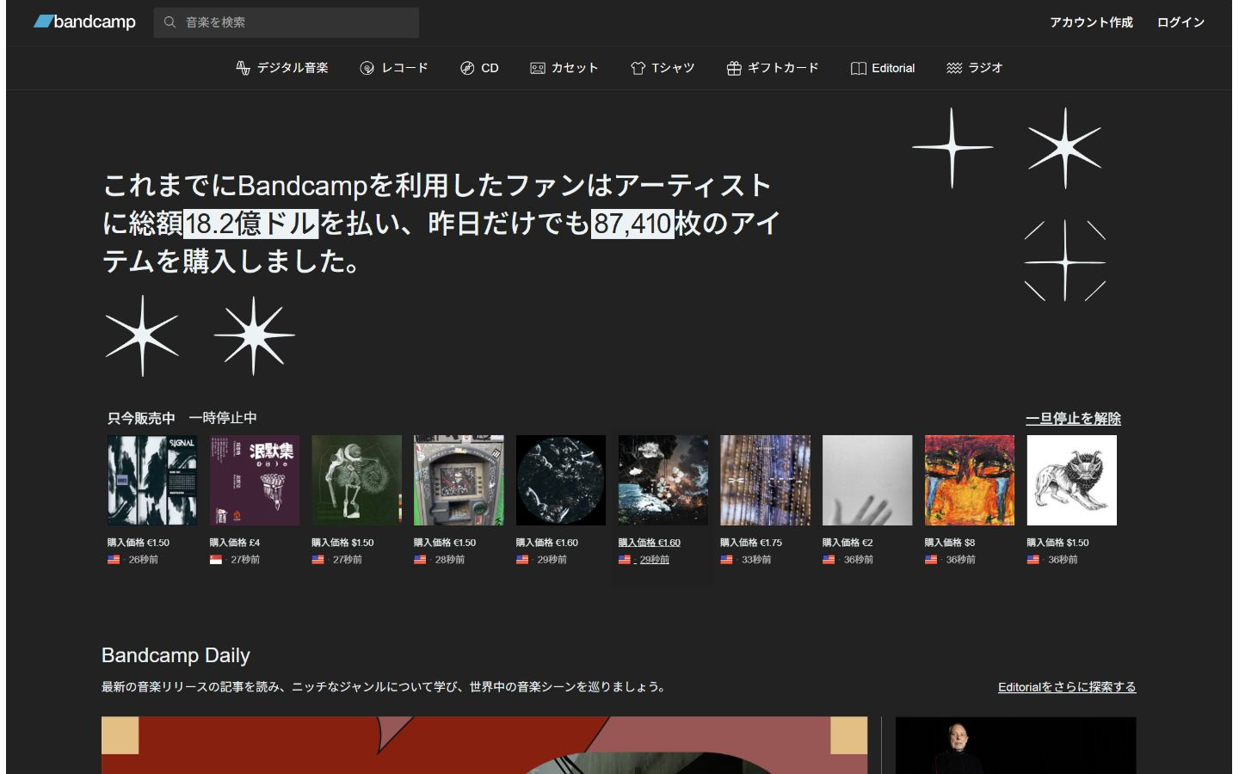The image size is (1239, 774).
Task: Open the レコード vinyl category
Action: [x=394, y=68]
